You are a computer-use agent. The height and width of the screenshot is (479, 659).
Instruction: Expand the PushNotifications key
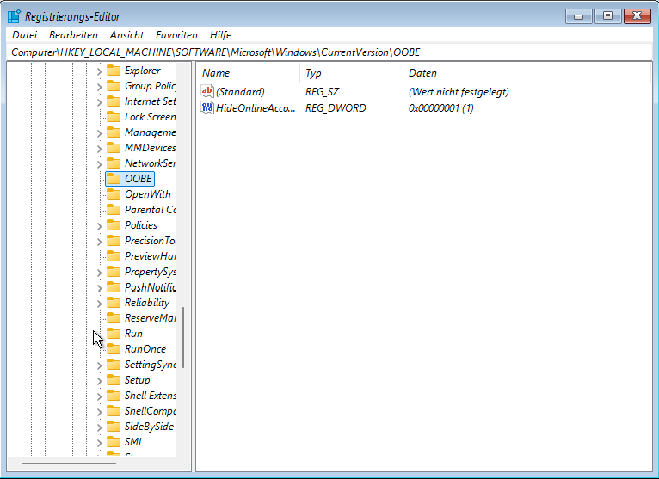[x=99, y=288]
